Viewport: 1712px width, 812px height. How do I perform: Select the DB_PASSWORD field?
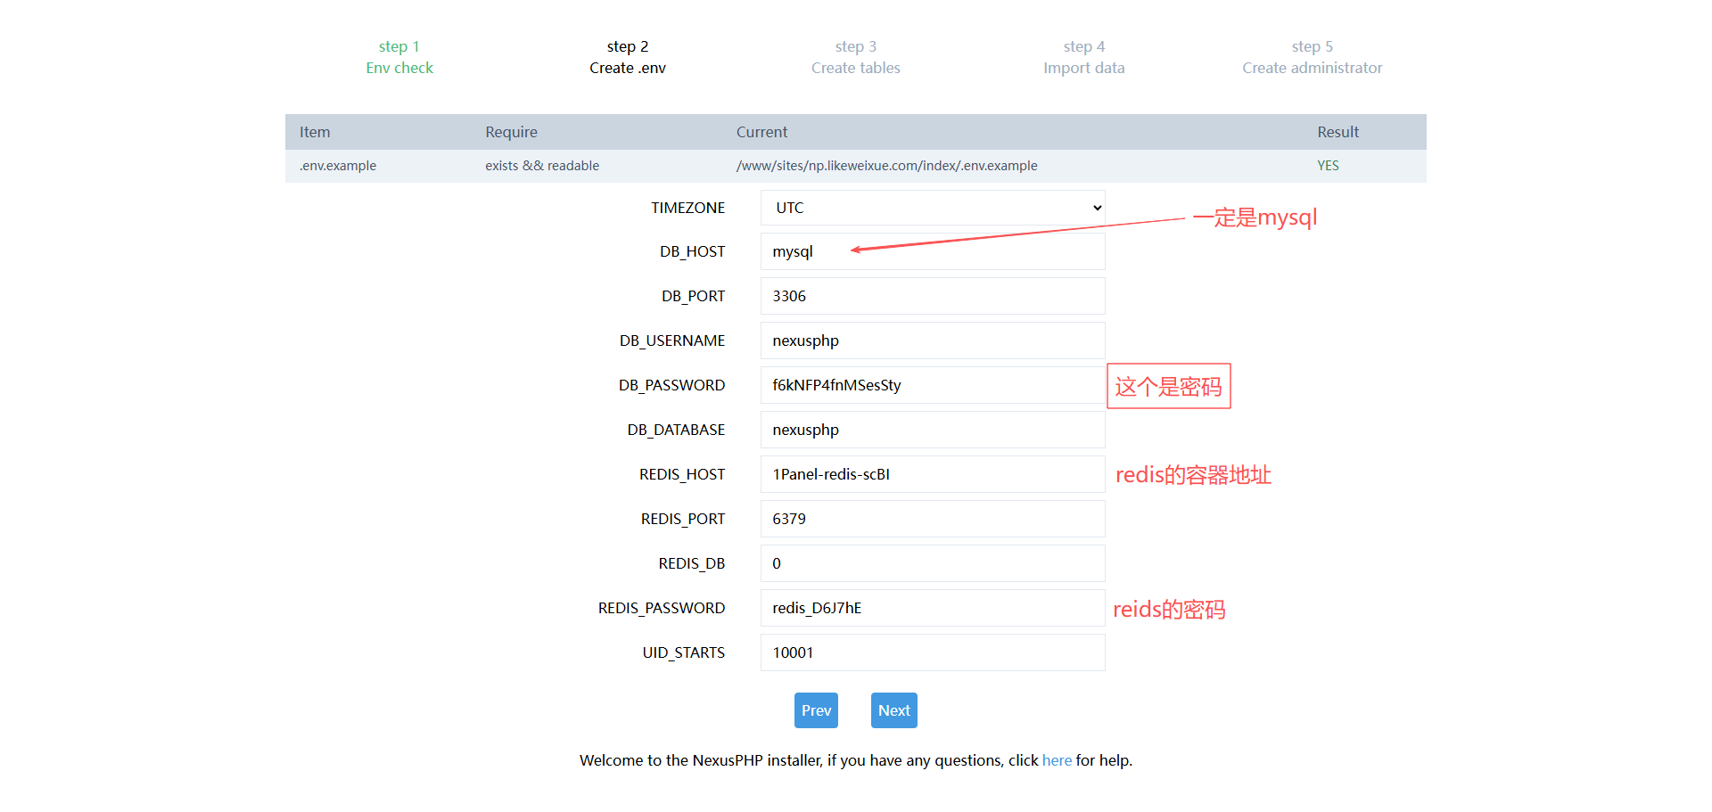click(932, 385)
